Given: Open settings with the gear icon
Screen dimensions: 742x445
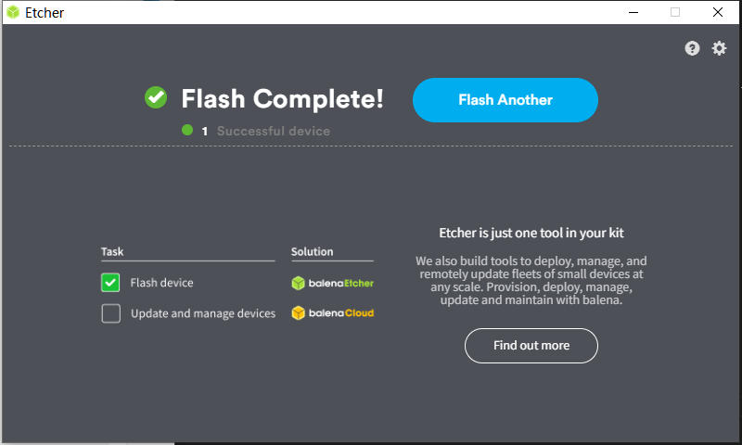Looking at the screenshot, I should 719,48.
